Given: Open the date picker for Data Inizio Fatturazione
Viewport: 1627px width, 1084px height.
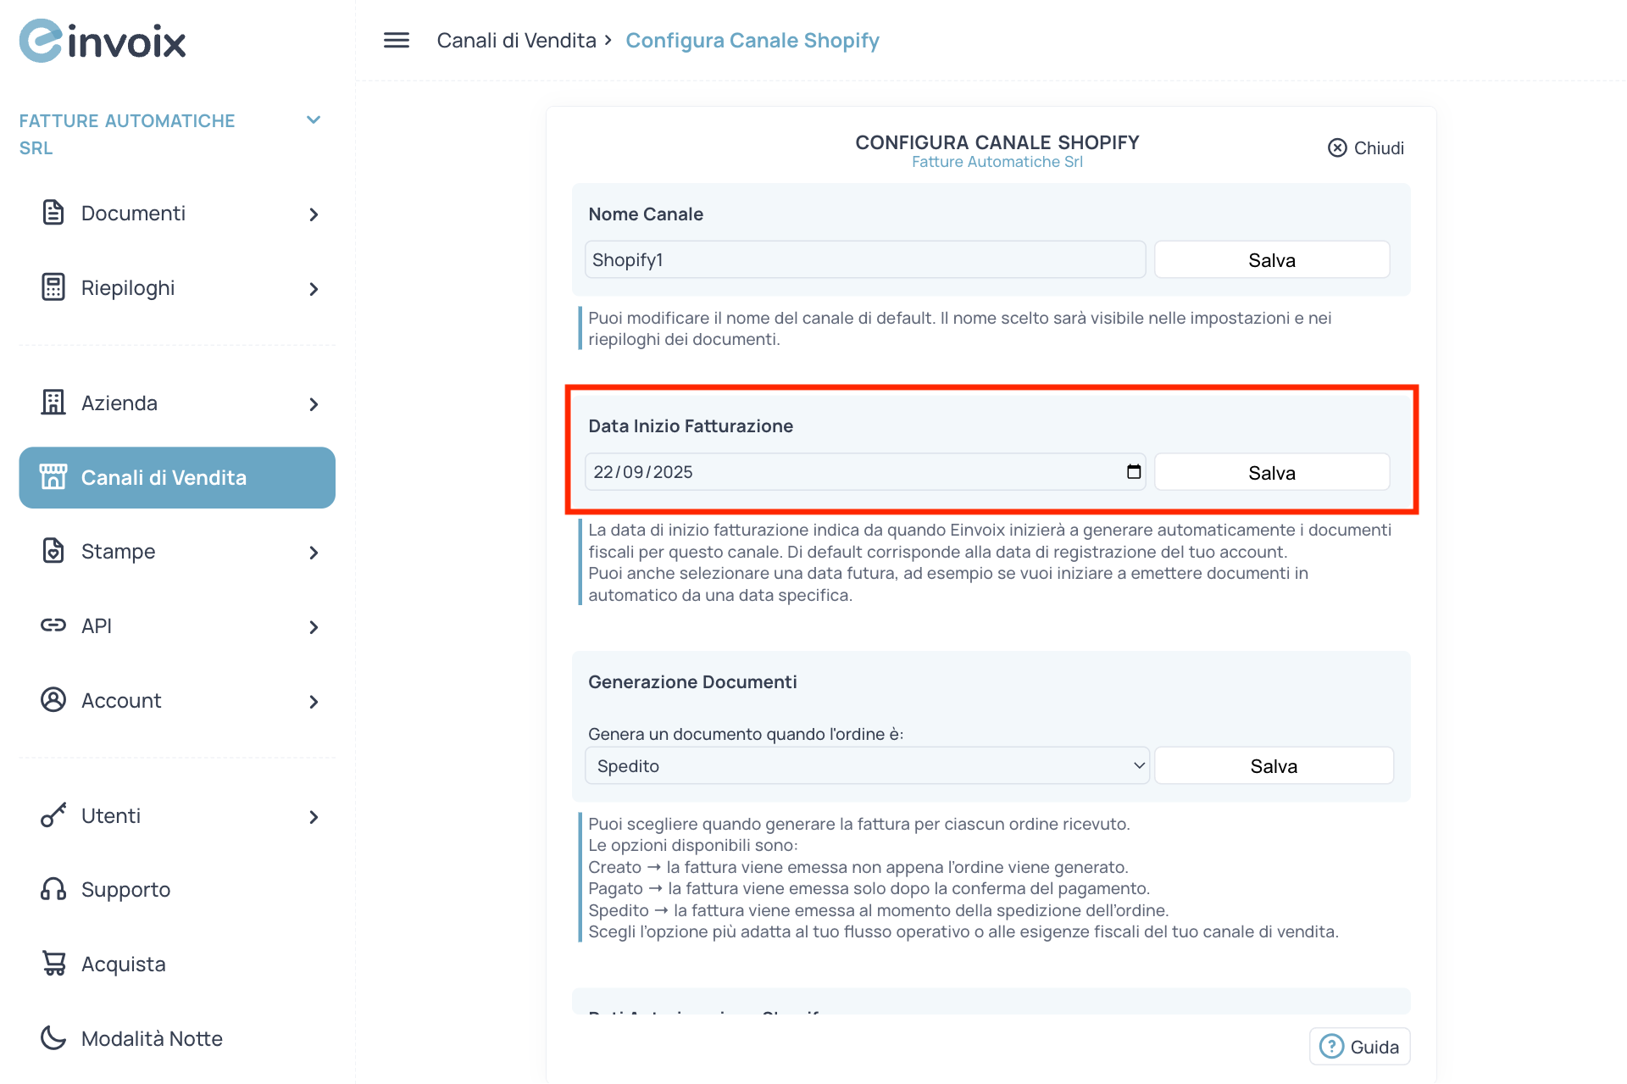Looking at the screenshot, I should [x=1133, y=472].
